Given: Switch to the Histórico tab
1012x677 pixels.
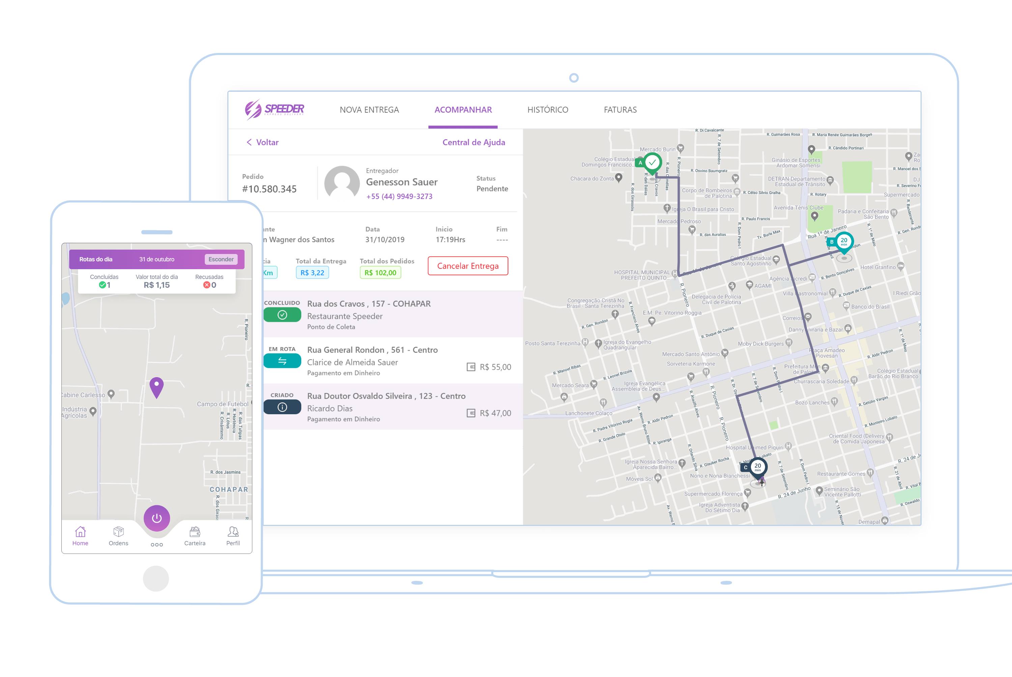Looking at the screenshot, I should [547, 110].
